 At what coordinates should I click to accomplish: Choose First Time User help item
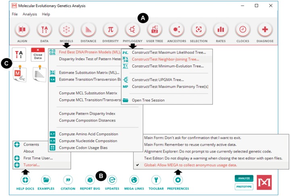point(42,158)
